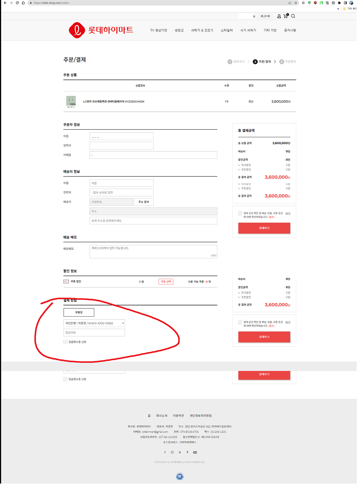Click the blue certification badge in footer

pos(180,476)
